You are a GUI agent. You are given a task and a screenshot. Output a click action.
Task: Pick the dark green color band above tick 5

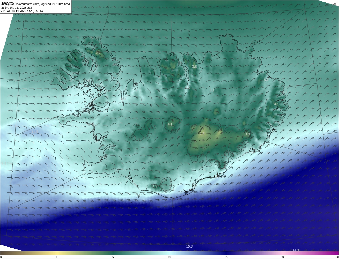tap(113, 253)
